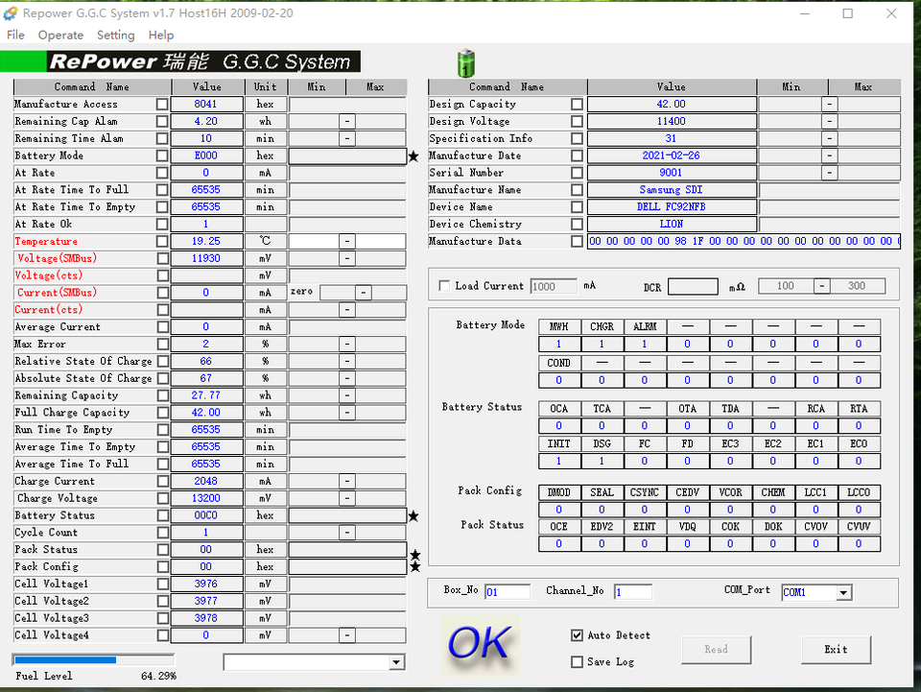921x692 pixels.
Task: Click the blue OK status image
Action: tap(480, 643)
